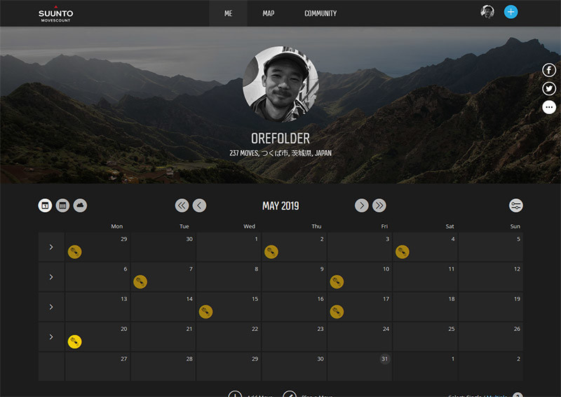Select calendar day 22
Screen dimensions: 561x397
(229, 337)
